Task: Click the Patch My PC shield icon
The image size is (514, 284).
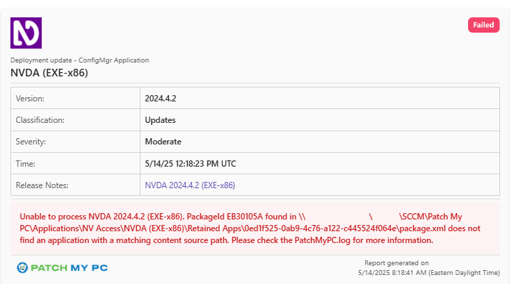Action: [22, 267]
